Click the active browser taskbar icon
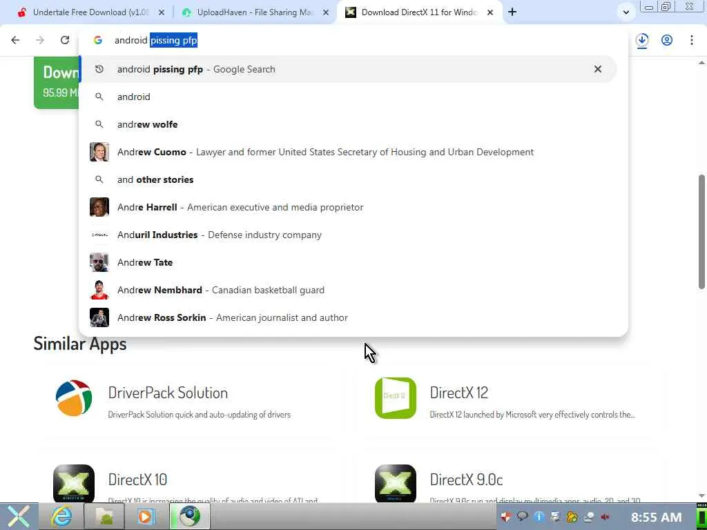This screenshot has height=530, width=707. pyautogui.click(x=189, y=516)
